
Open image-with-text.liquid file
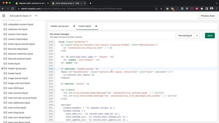[x=19, y=83]
